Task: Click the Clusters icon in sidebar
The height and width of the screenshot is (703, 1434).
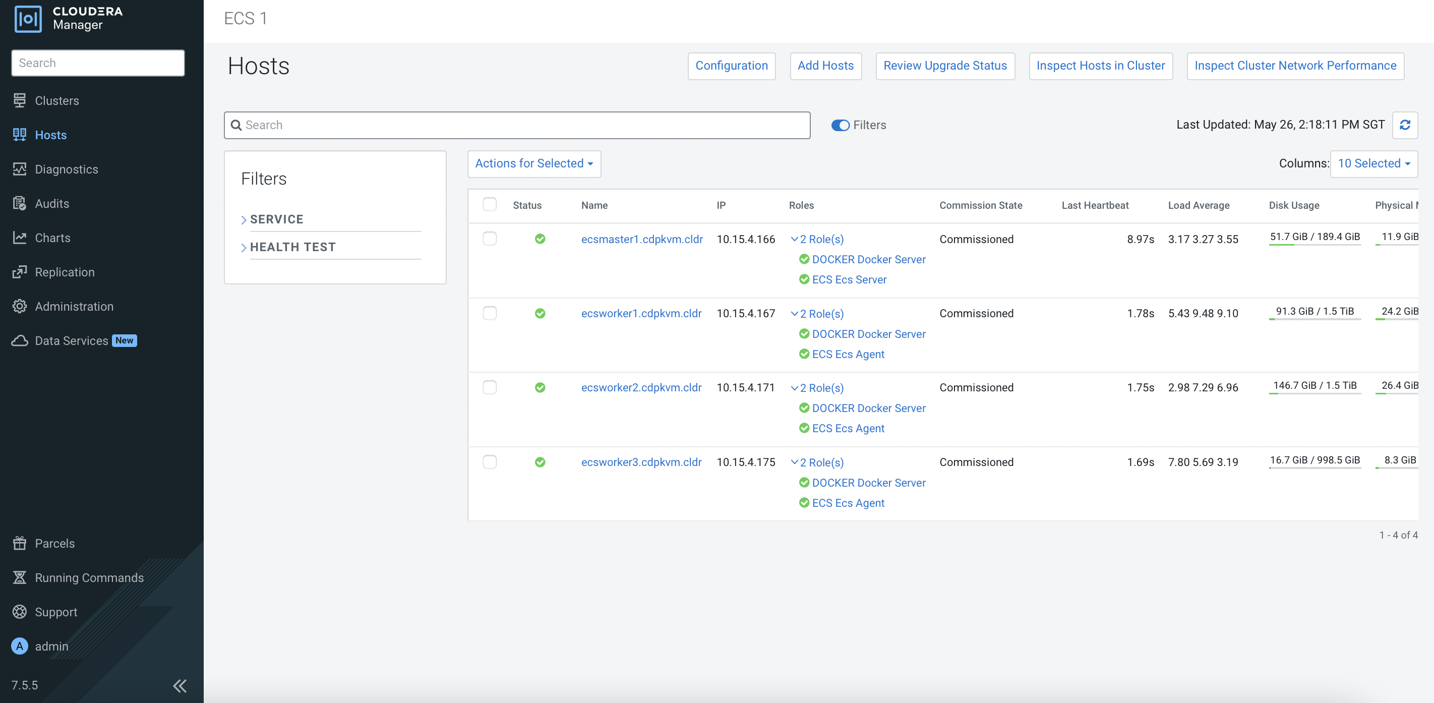Action: tap(20, 101)
